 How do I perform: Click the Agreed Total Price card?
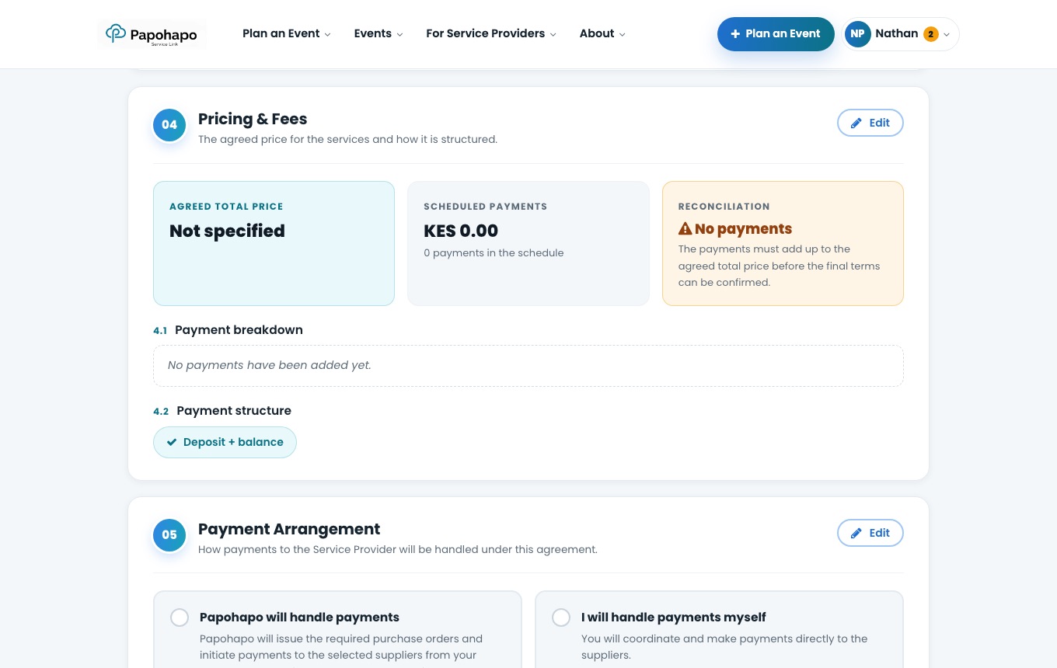point(274,243)
